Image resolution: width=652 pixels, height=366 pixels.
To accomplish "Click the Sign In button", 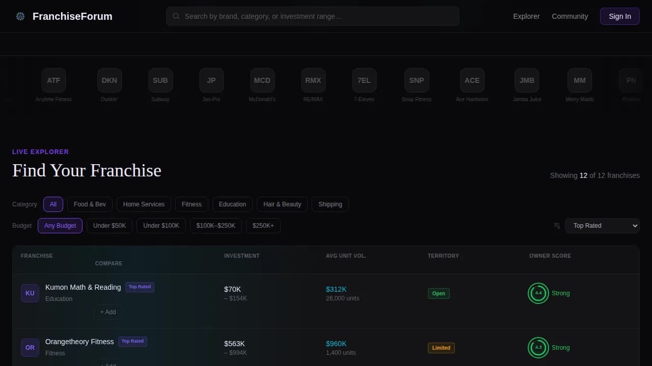I will point(620,16).
